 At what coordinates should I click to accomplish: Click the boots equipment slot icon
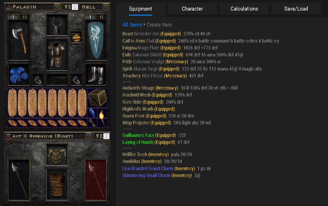tap(95, 75)
